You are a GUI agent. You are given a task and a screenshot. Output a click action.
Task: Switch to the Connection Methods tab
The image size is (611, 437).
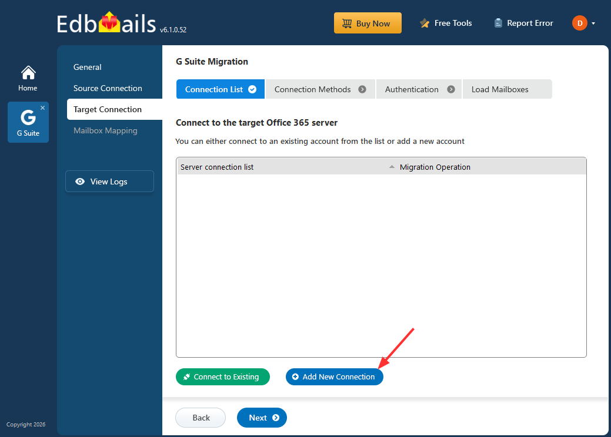pyautogui.click(x=320, y=89)
